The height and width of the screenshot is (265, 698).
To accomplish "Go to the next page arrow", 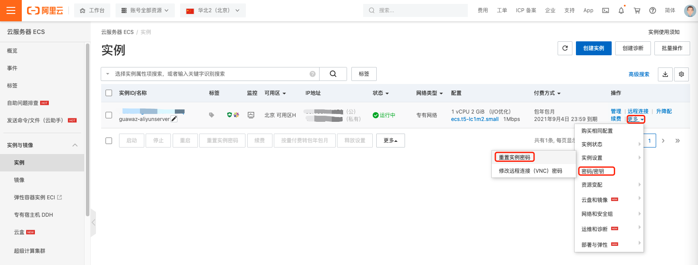I will point(663,141).
